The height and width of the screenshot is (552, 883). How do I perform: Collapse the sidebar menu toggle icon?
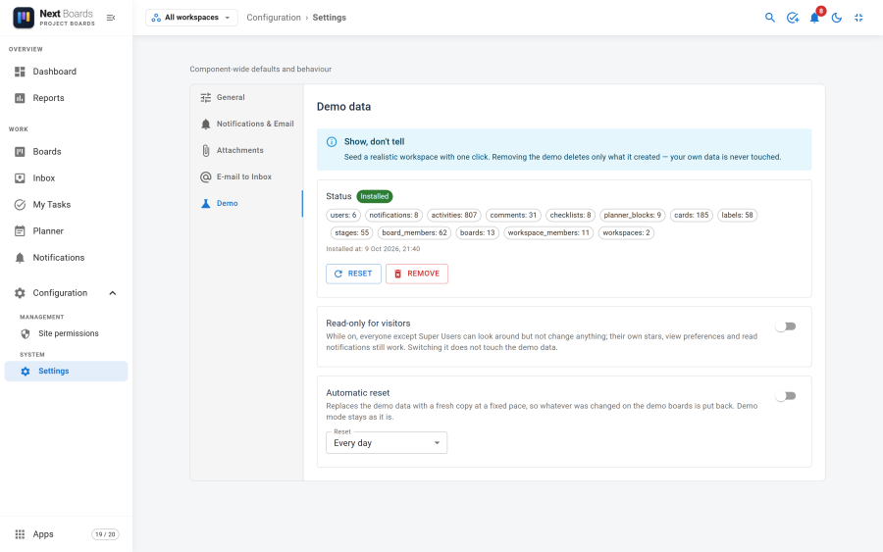[111, 18]
